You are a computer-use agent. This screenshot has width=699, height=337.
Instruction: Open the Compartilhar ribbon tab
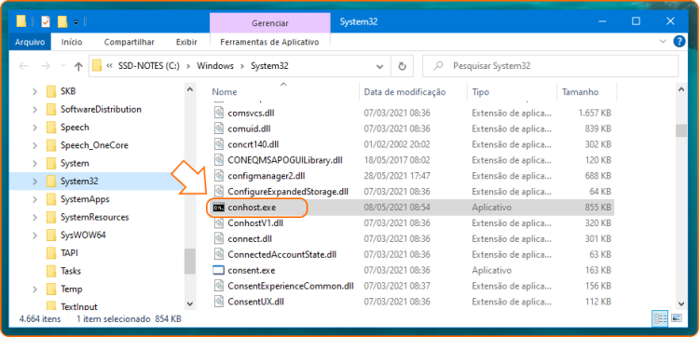tap(130, 42)
